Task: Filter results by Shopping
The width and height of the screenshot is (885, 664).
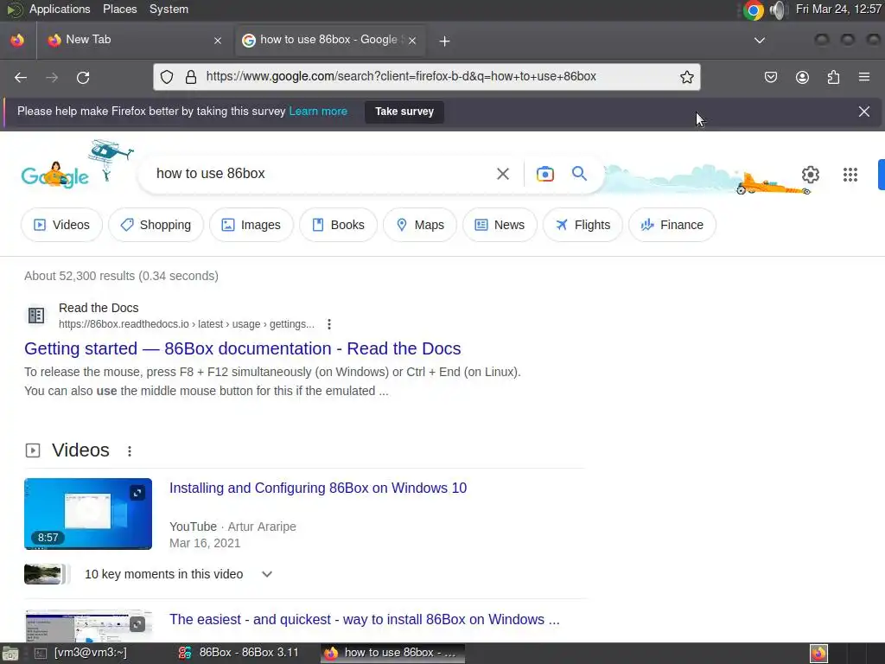Action: click(x=156, y=225)
